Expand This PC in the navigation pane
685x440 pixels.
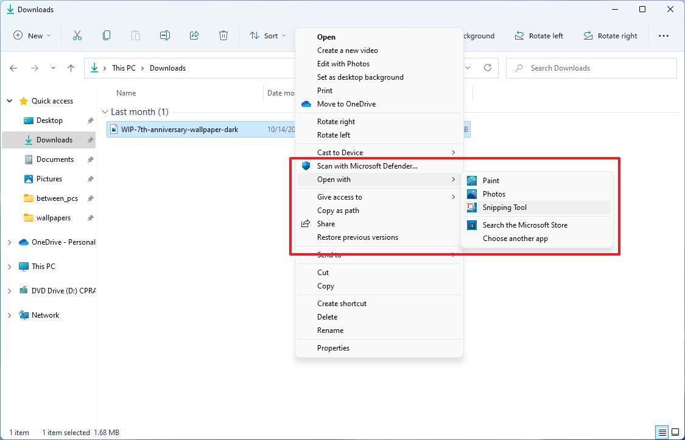tap(9, 266)
